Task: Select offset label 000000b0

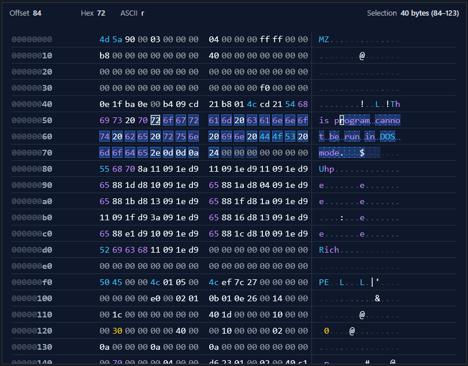Action: pos(32,217)
